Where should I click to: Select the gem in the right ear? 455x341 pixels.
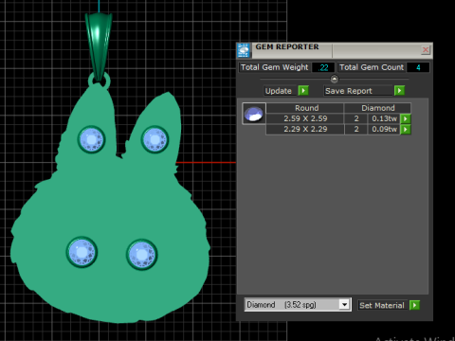[155, 139]
